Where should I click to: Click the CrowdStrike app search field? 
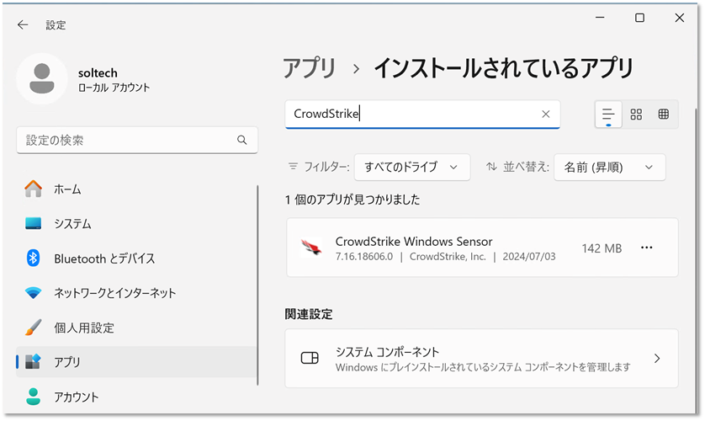(422, 115)
